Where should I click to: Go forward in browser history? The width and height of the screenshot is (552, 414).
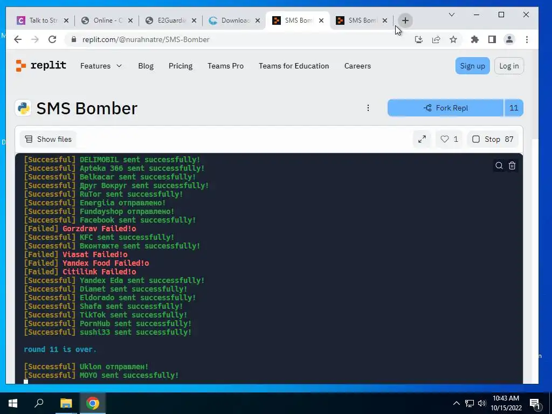pos(35,39)
